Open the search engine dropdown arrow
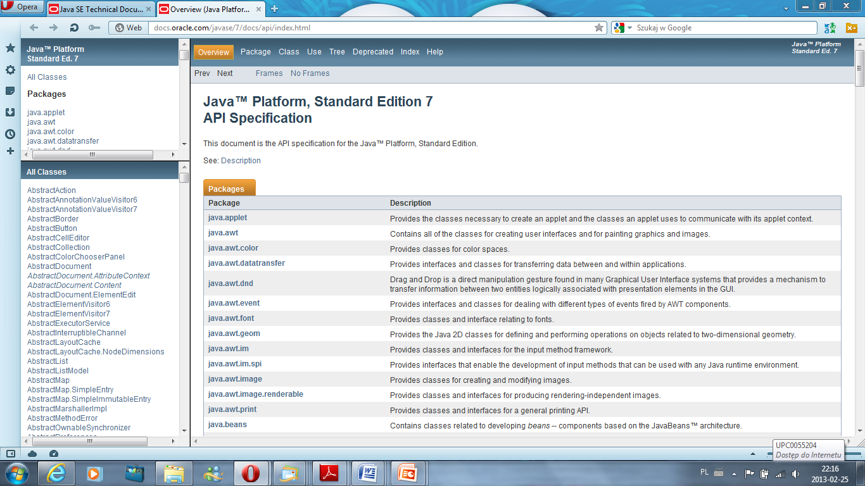 tap(630, 28)
